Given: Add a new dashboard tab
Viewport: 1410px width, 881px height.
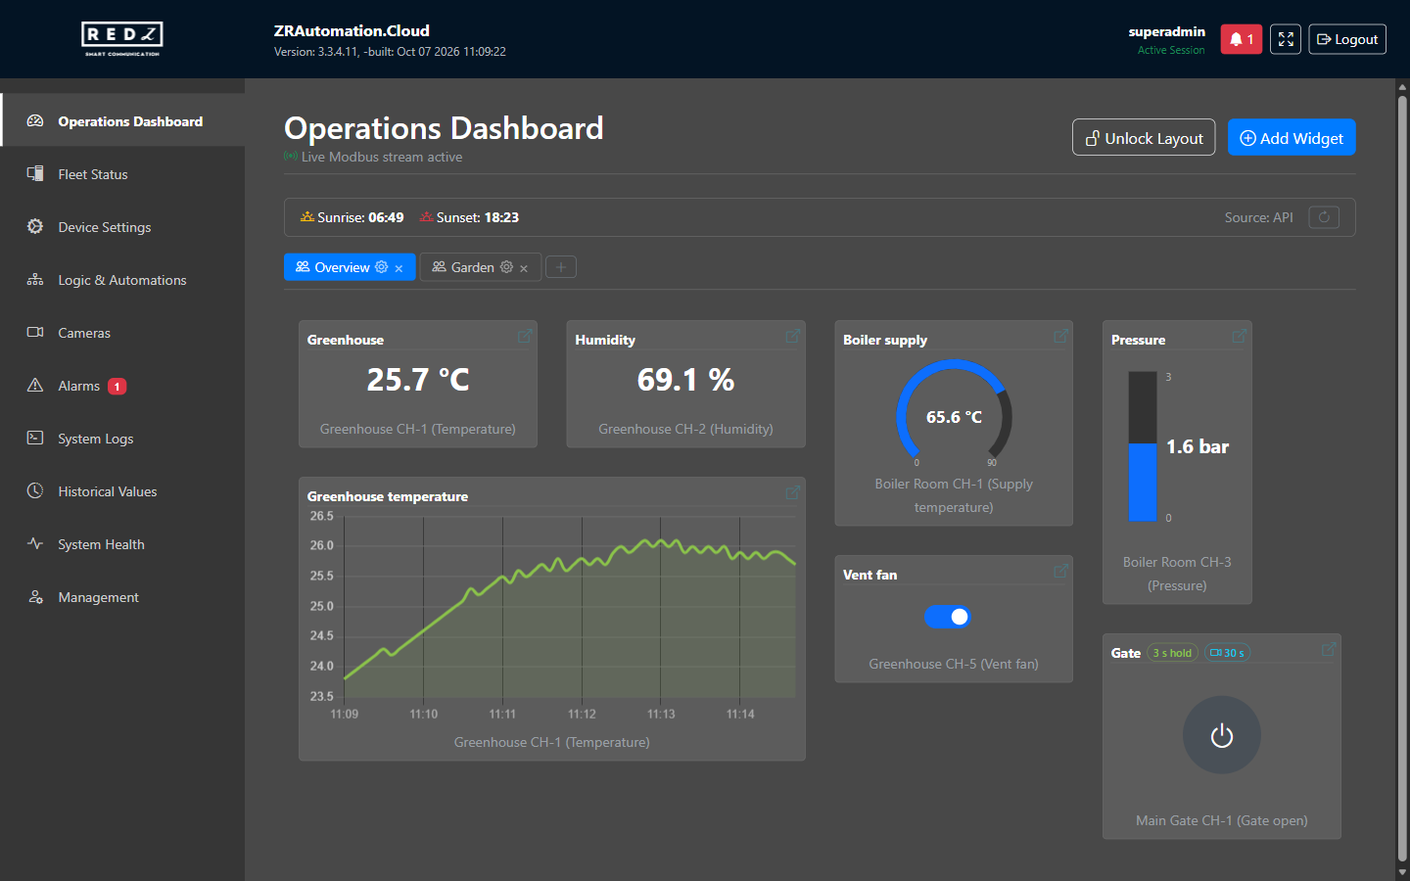Looking at the screenshot, I should pyautogui.click(x=561, y=267).
